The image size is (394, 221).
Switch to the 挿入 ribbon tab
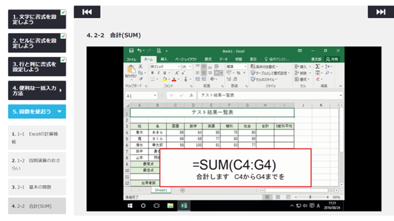tap(164, 59)
